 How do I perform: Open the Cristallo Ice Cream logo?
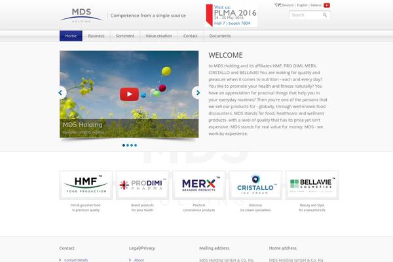255,185
